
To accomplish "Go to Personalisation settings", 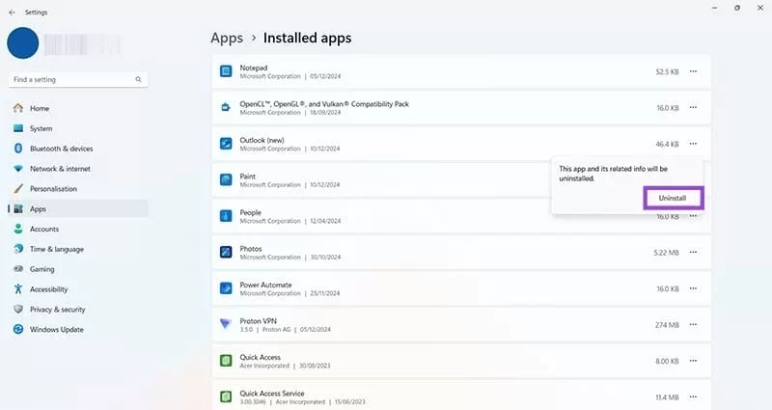I will (53, 189).
